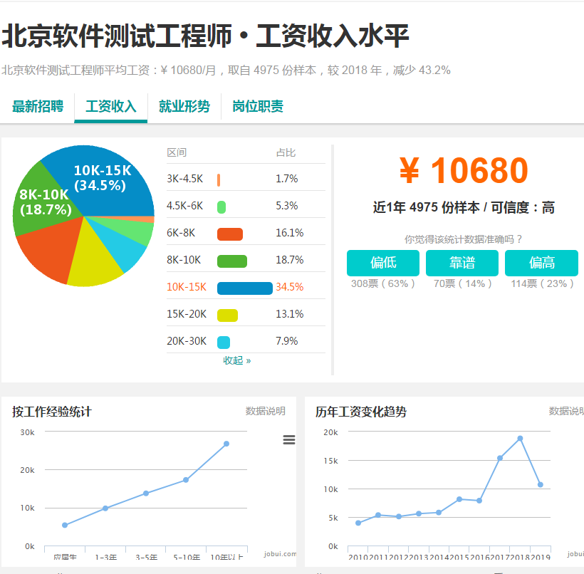Click the orange 3K-4.5K legend bar
This screenshot has width=584, height=574.
[x=219, y=179]
